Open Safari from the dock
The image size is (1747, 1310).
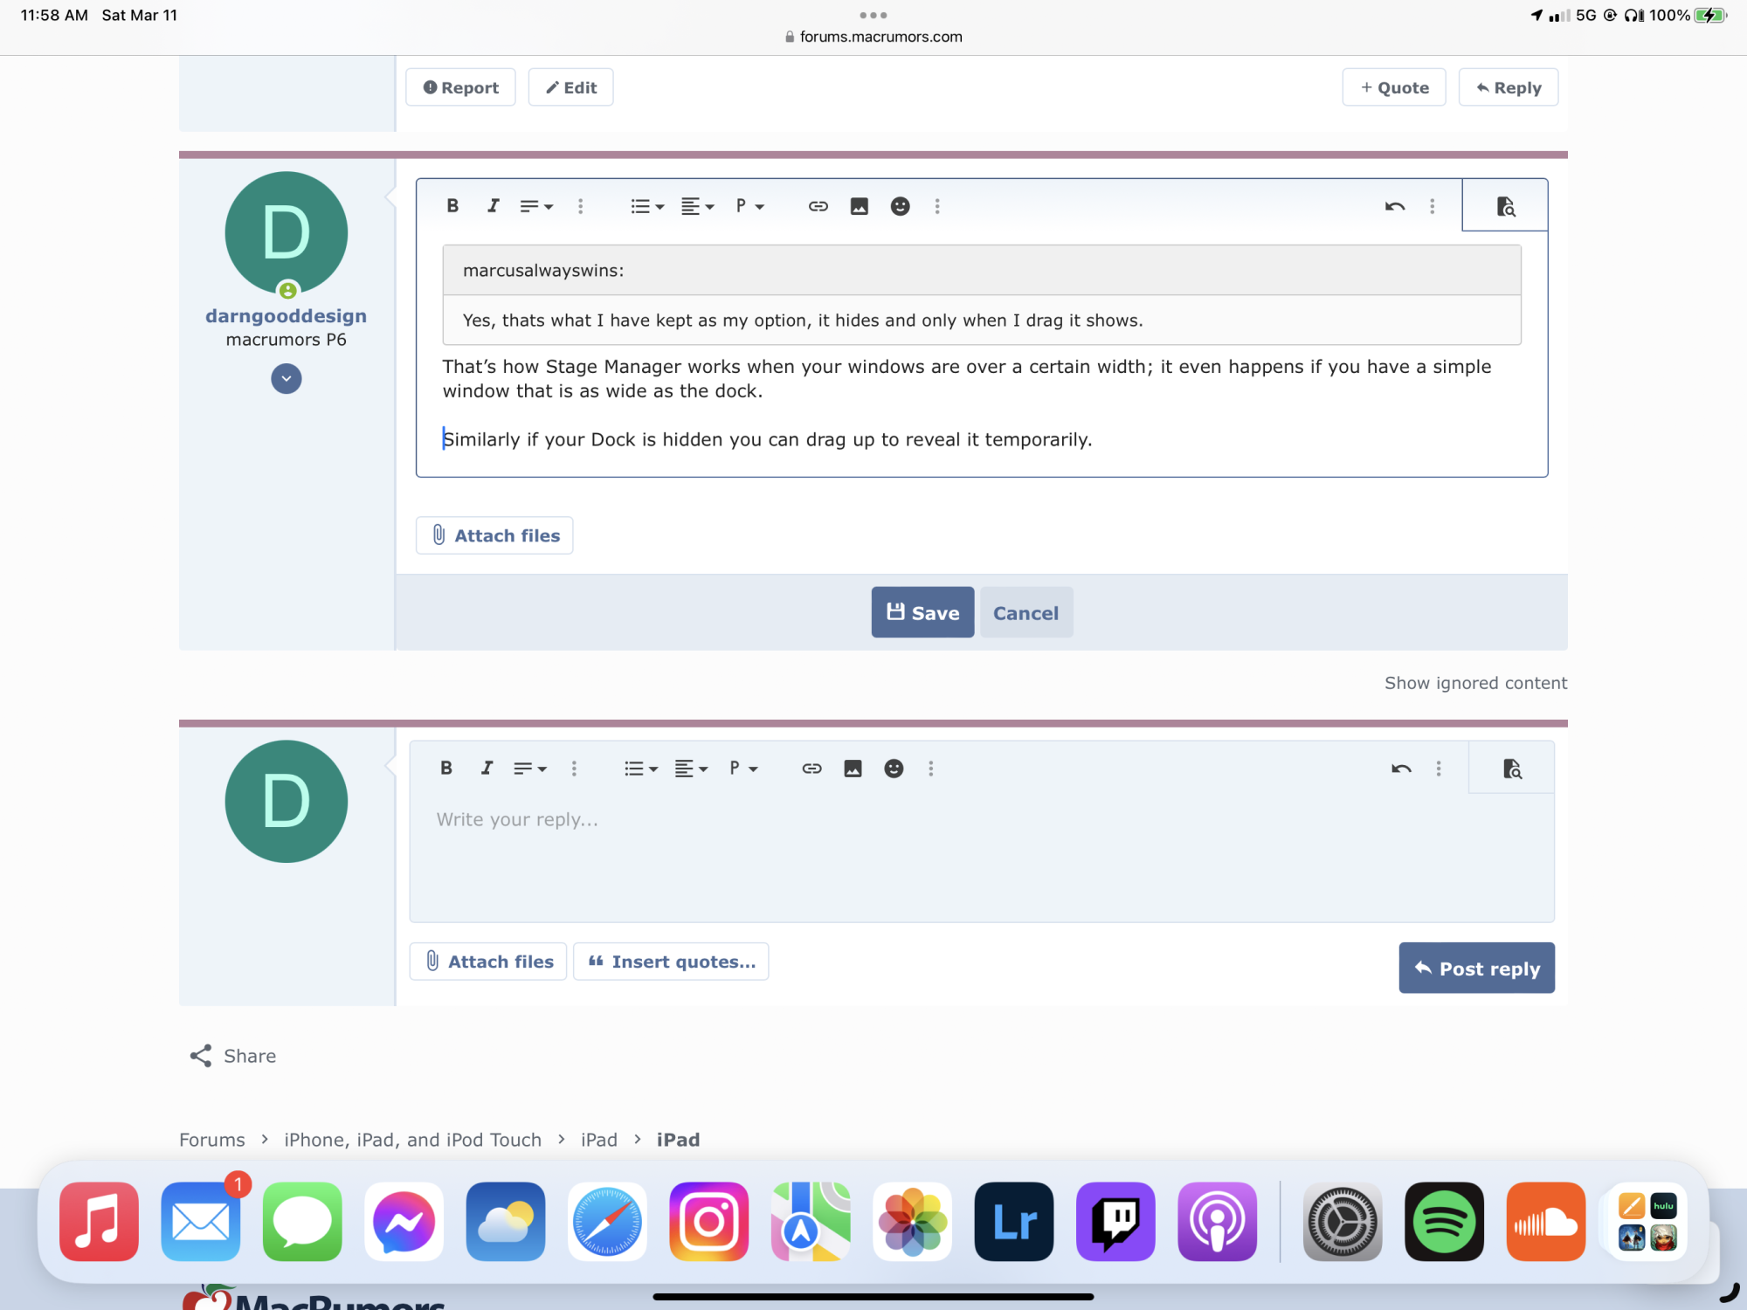coord(607,1222)
